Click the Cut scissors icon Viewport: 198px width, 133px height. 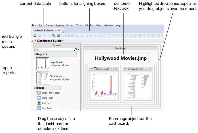click(x=45, y=35)
